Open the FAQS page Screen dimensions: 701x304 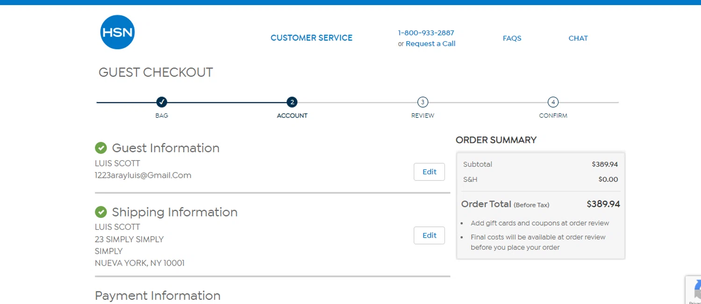tap(512, 38)
